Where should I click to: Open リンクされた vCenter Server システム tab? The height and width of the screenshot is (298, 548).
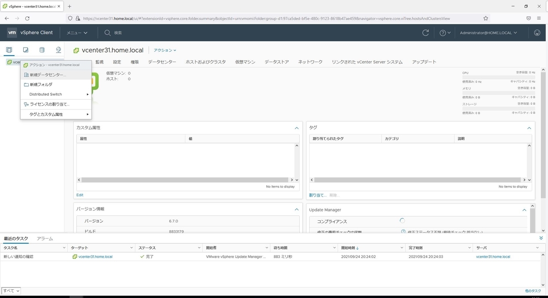(x=367, y=62)
